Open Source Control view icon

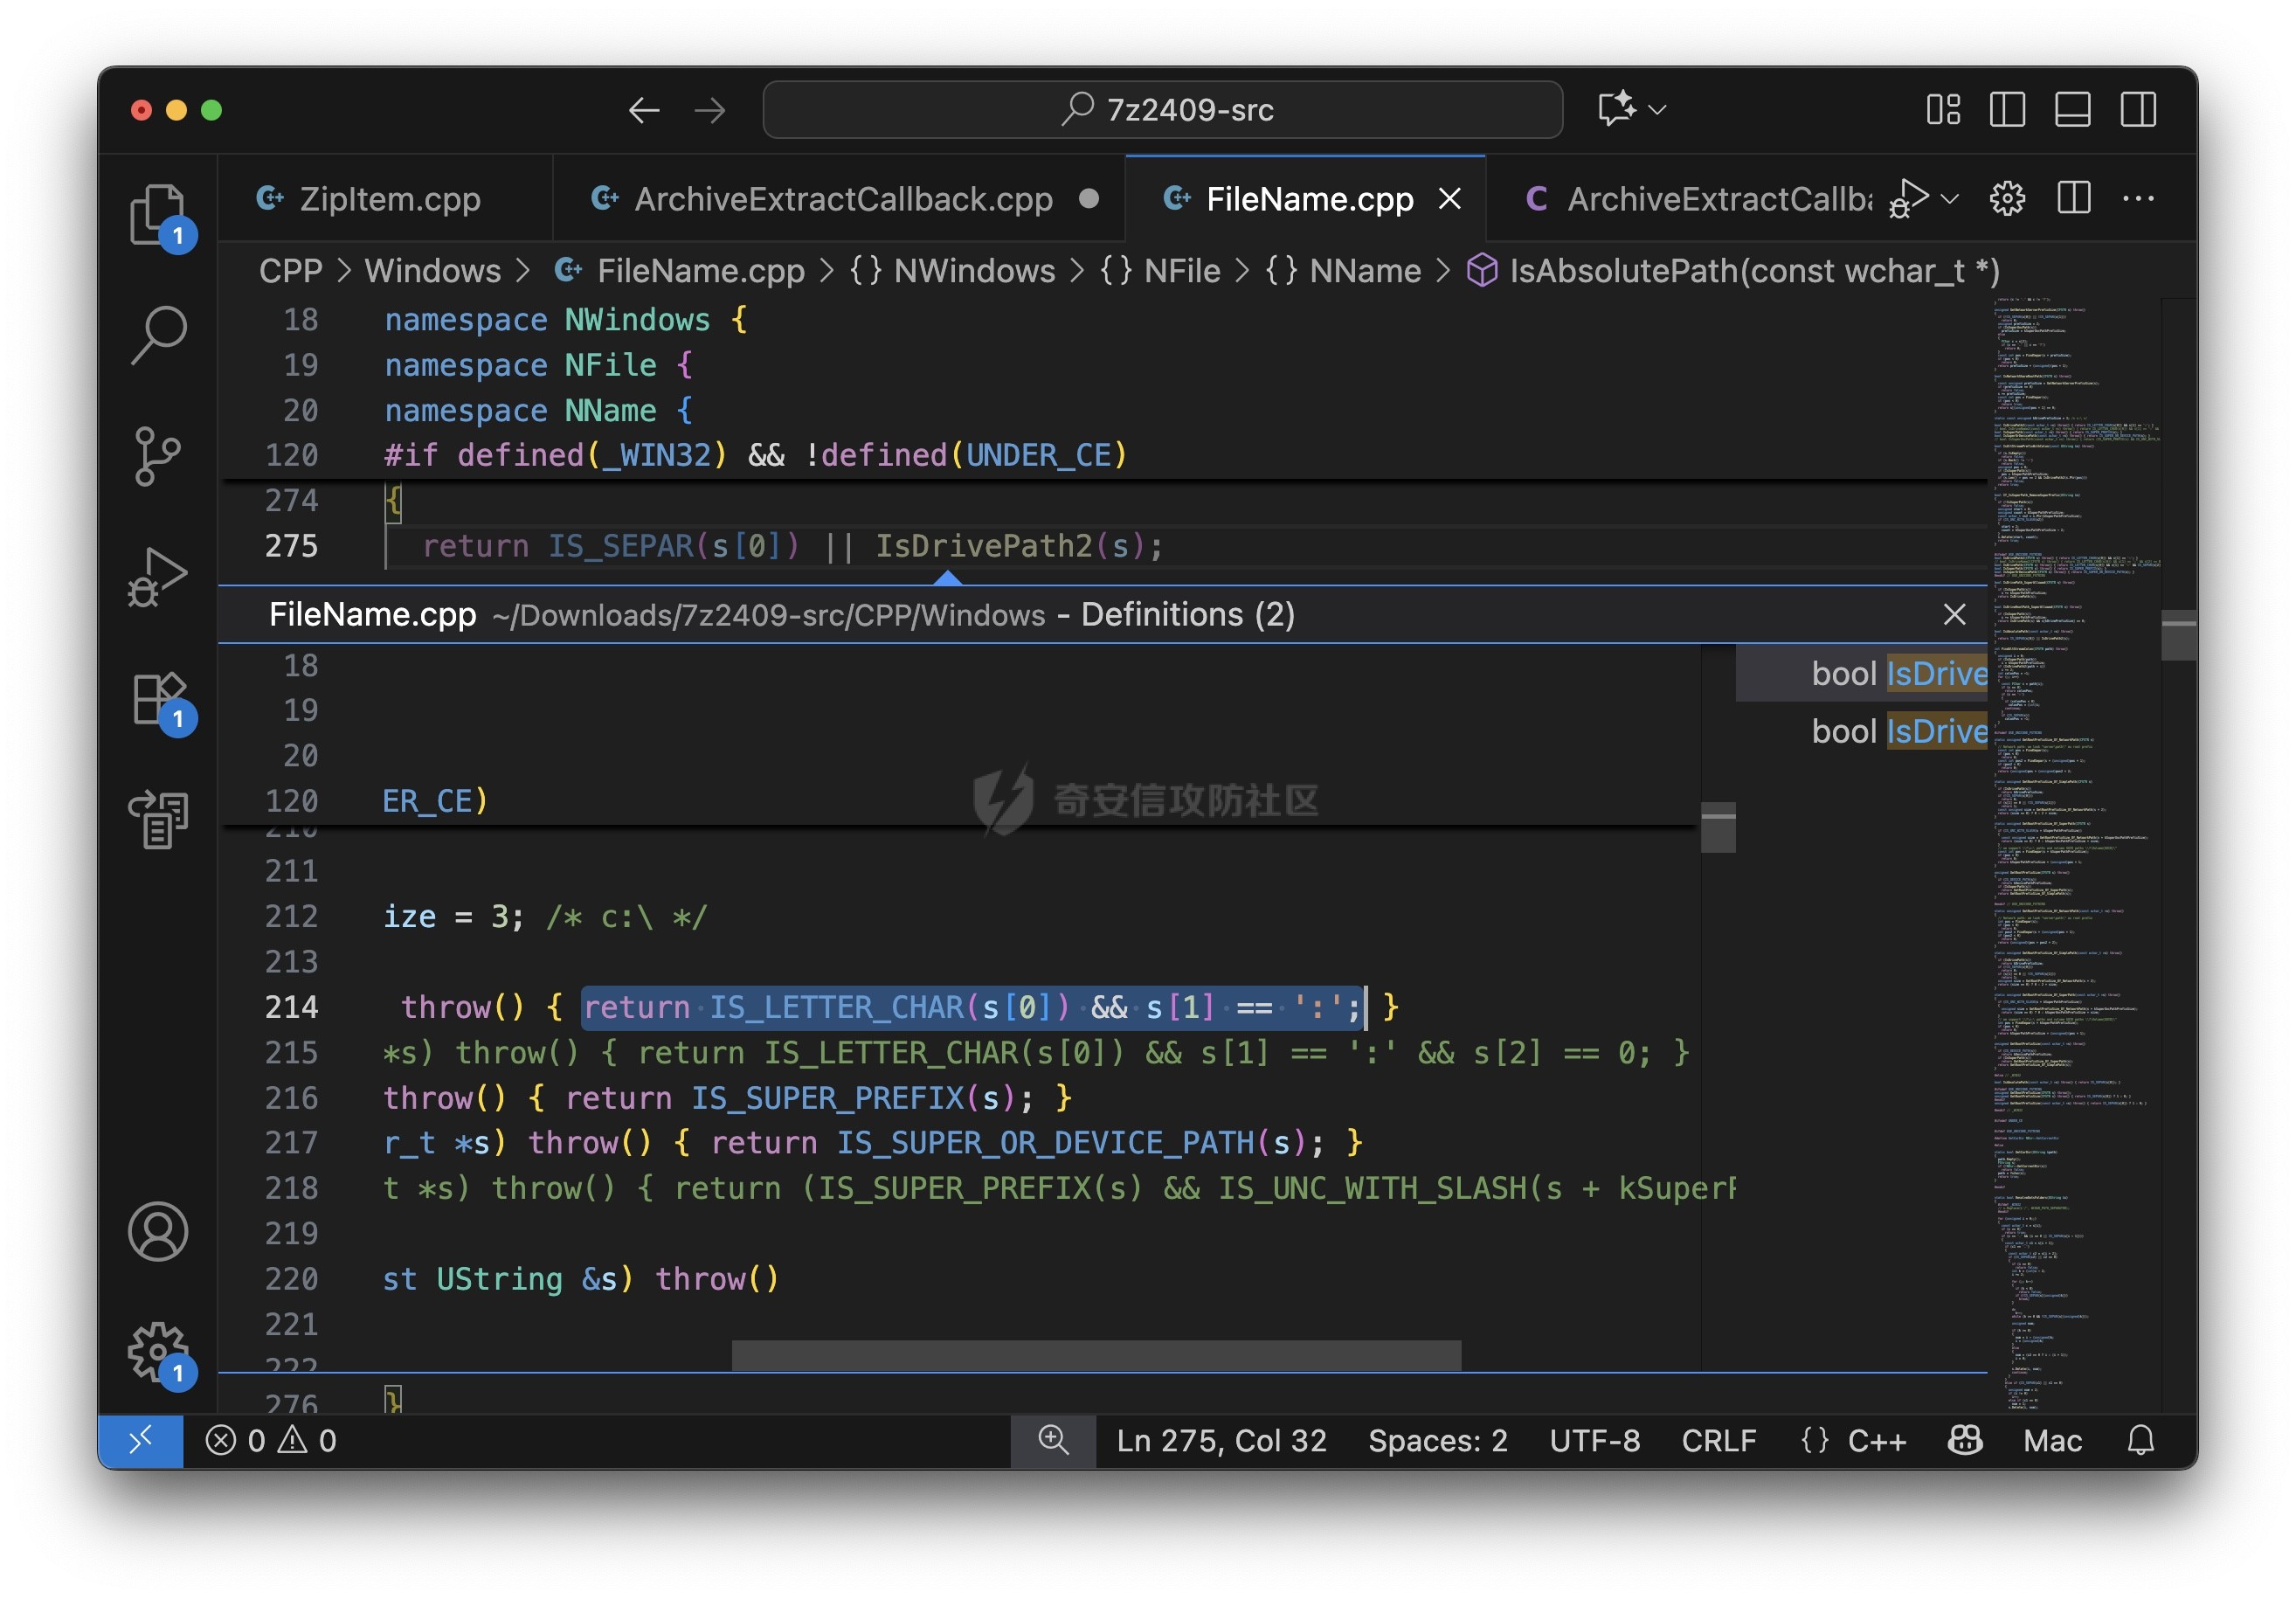pyautogui.click(x=158, y=456)
